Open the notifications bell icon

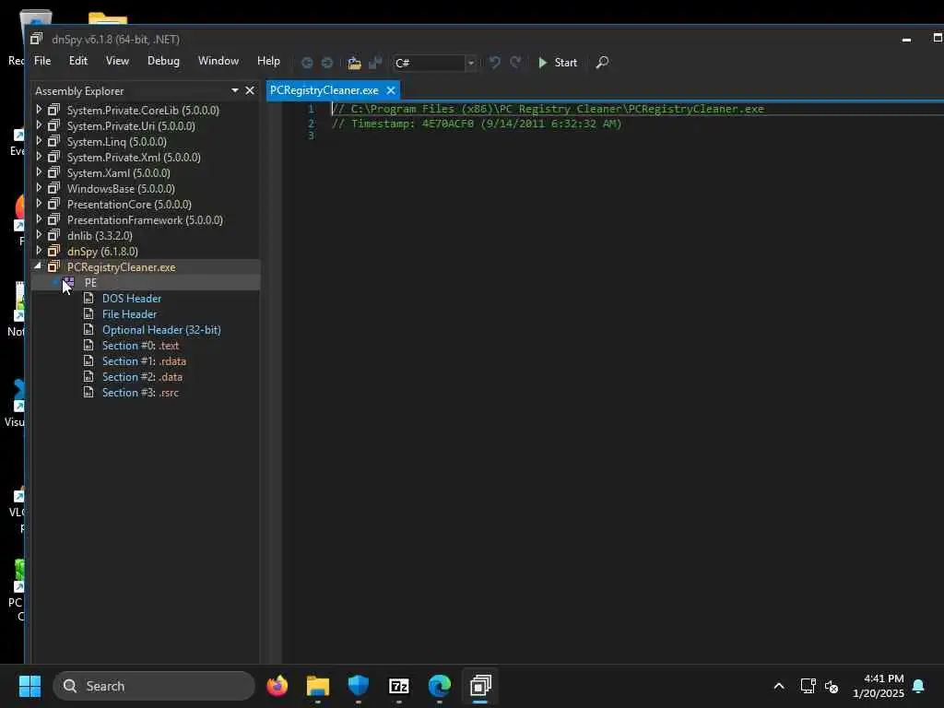click(x=918, y=686)
